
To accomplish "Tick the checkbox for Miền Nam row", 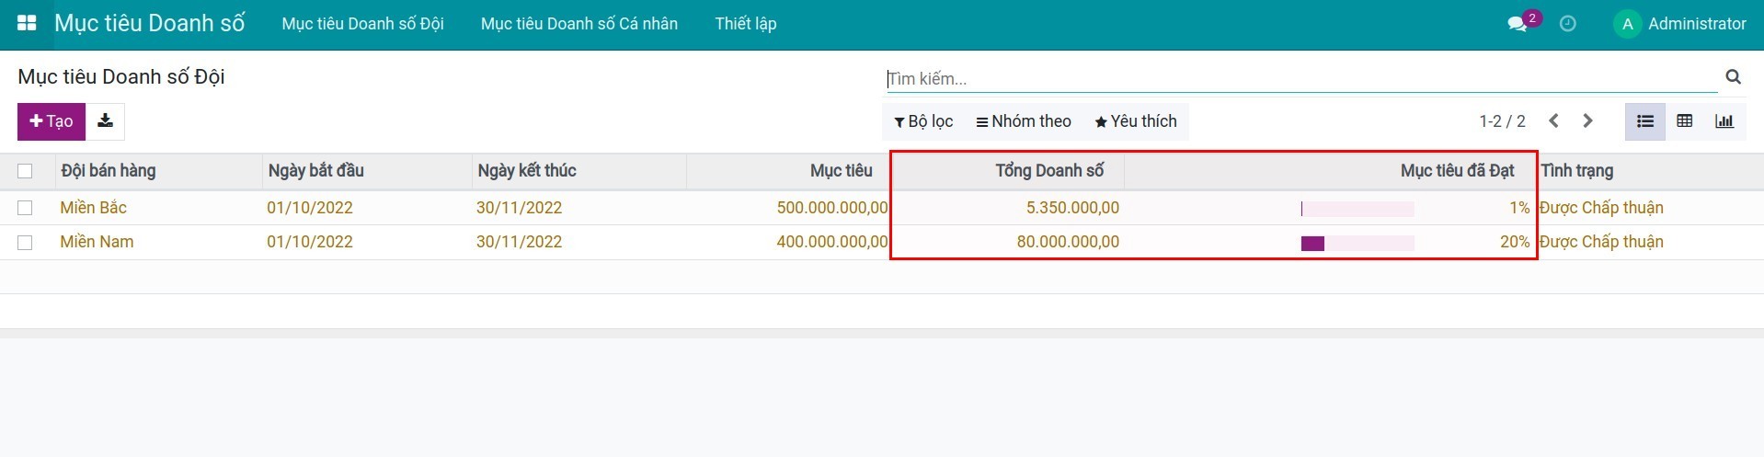I will click(25, 242).
